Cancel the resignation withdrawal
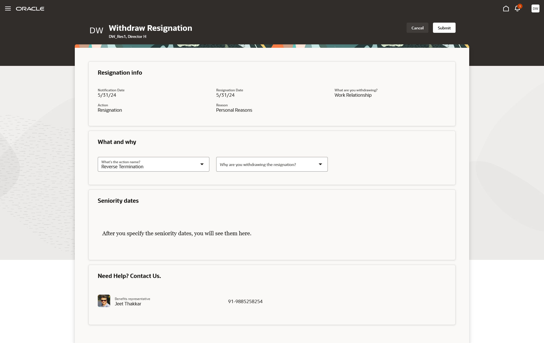The image size is (544, 343). tap(417, 28)
